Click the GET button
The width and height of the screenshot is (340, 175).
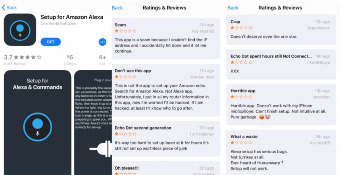click(x=51, y=42)
